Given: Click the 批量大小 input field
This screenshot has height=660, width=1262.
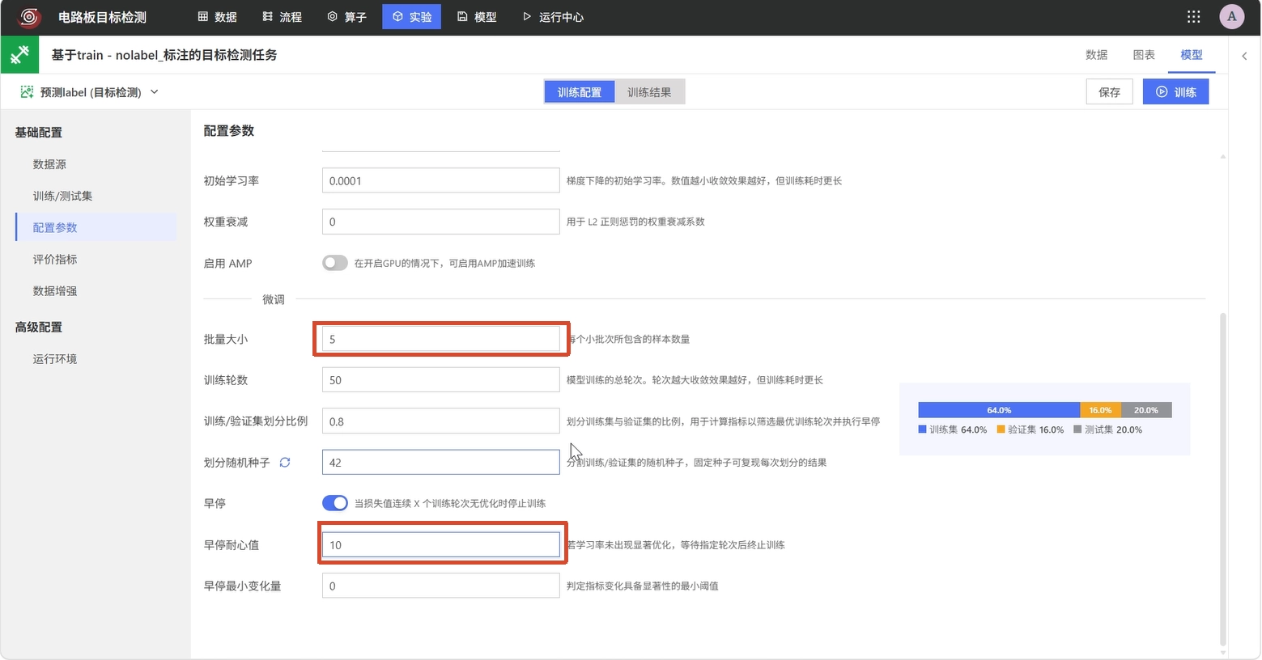Looking at the screenshot, I should point(440,339).
